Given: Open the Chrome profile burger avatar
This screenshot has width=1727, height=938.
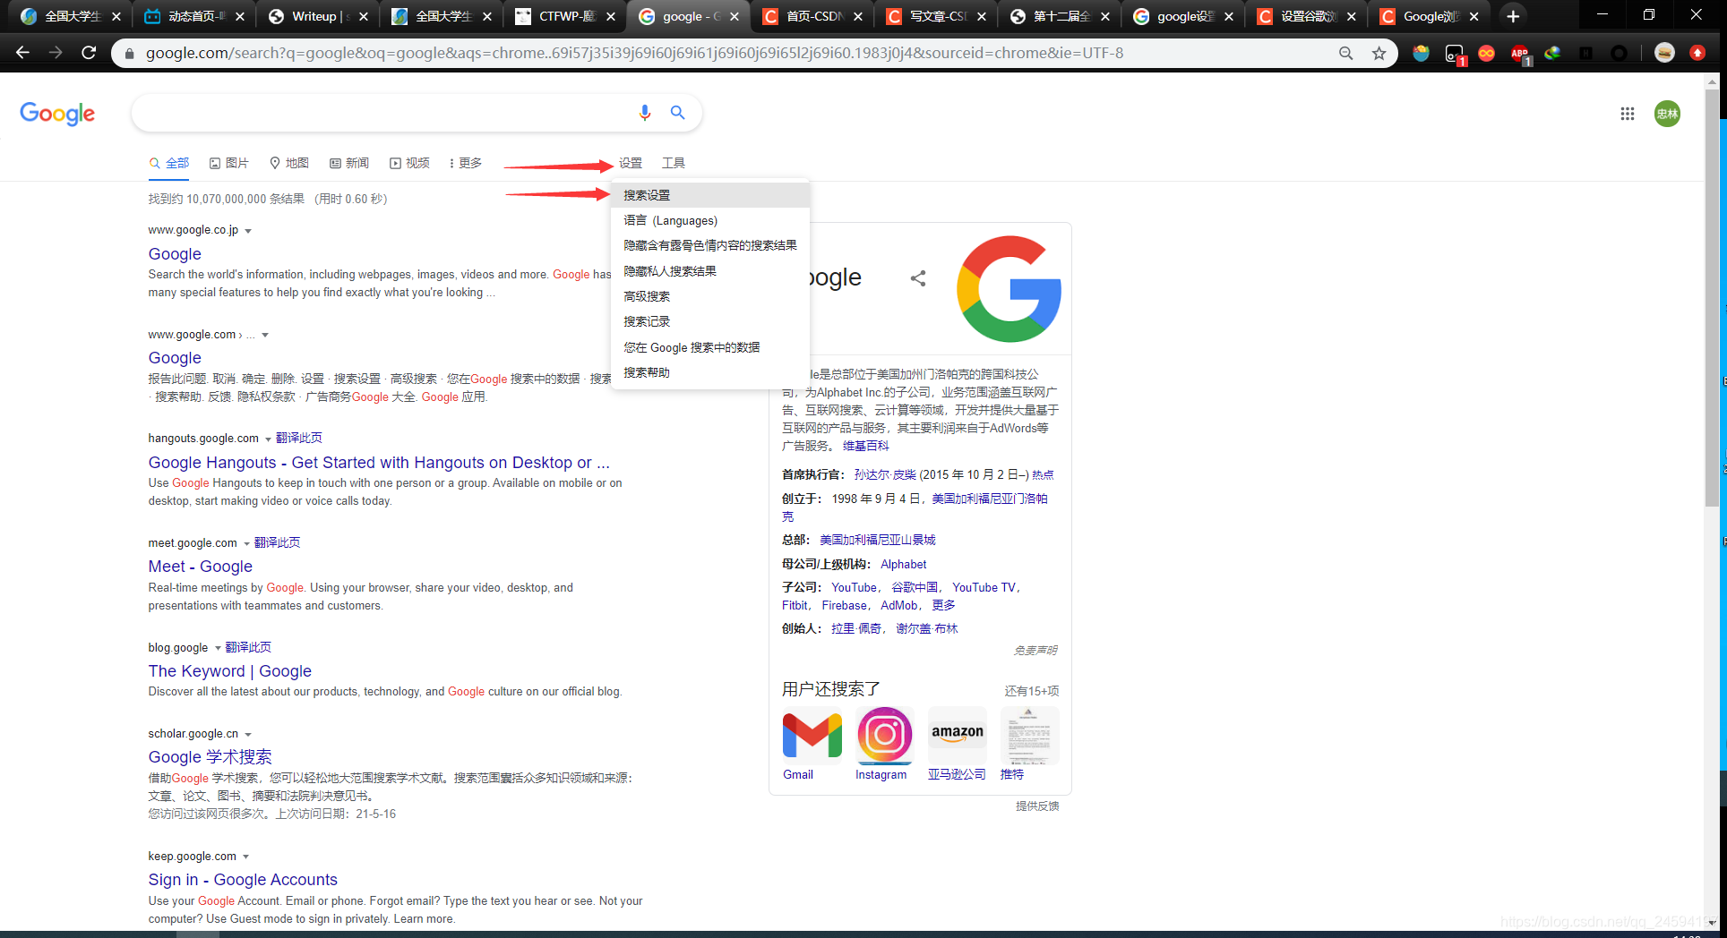Looking at the screenshot, I should (1664, 53).
